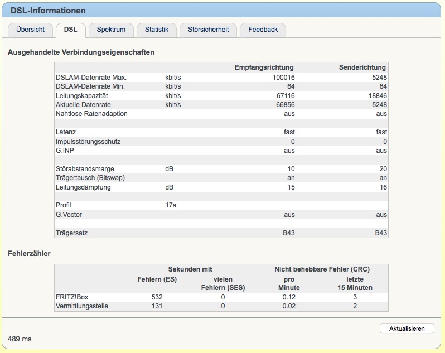Open the Spektrum tab

111,30
